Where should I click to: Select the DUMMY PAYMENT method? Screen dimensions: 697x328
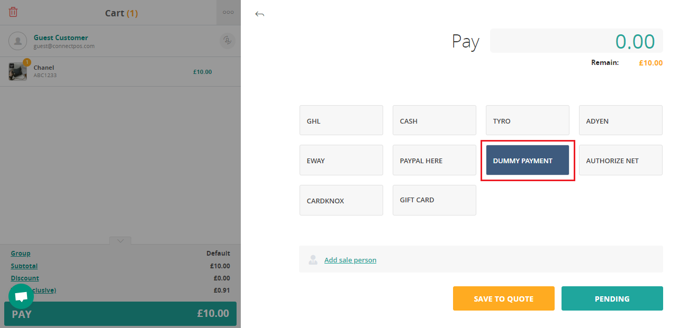(x=528, y=160)
